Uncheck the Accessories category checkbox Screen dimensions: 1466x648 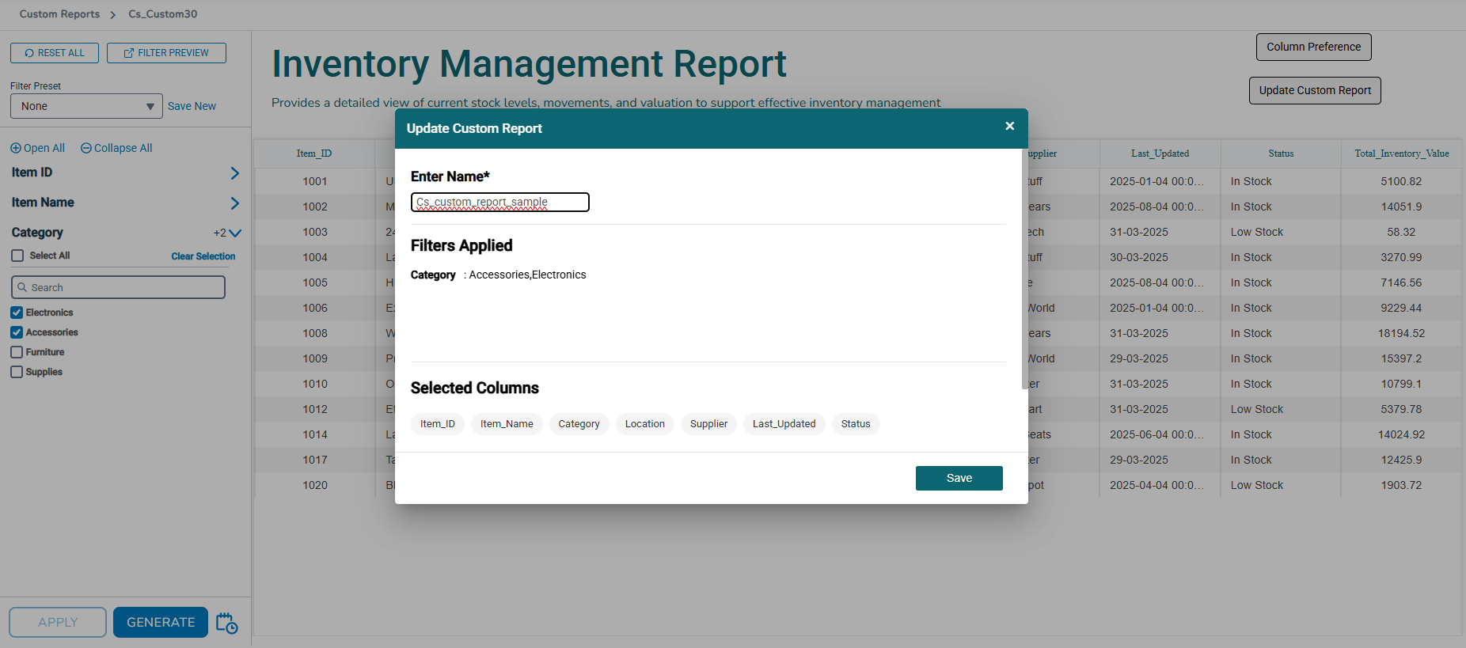(x=17, y=332)
